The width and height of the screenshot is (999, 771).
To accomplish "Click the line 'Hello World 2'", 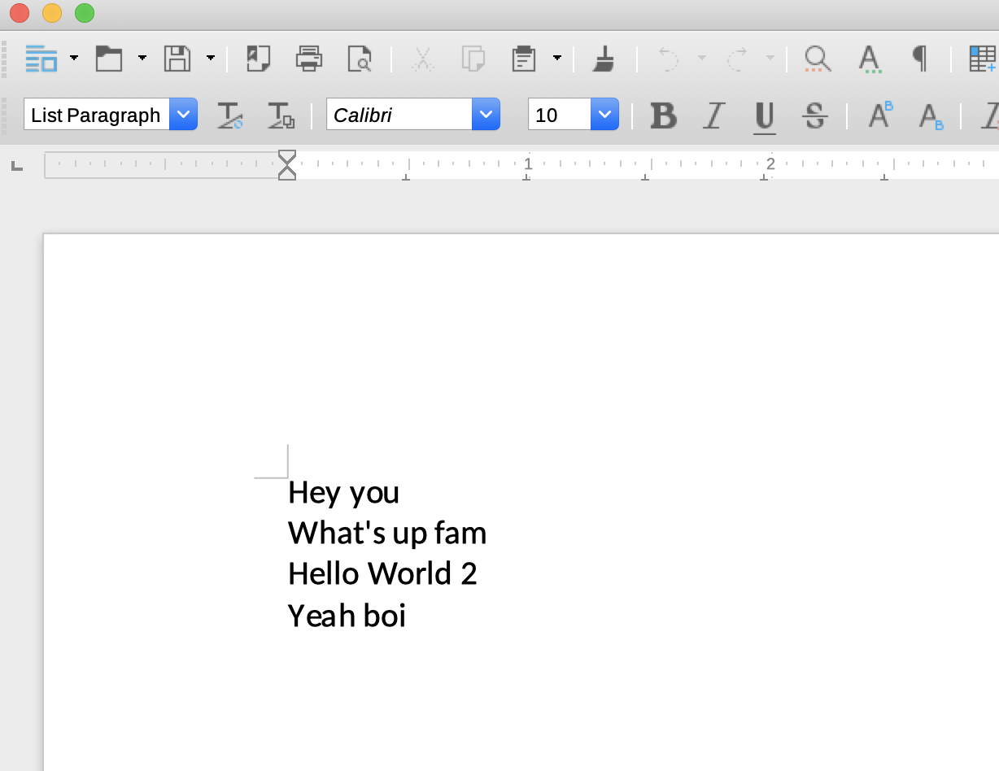I will point(382,574).
